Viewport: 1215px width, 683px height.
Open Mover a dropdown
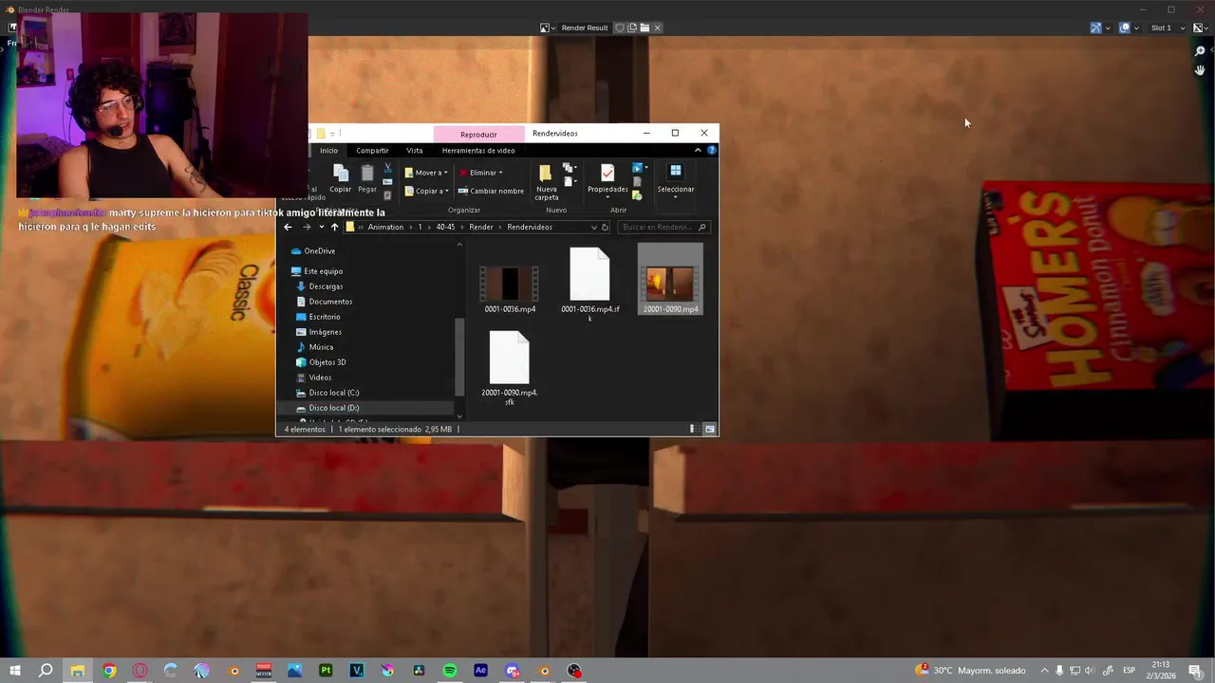point(426,173)
